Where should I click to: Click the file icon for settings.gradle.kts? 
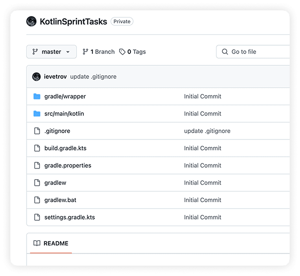click(x=37, y=217)
